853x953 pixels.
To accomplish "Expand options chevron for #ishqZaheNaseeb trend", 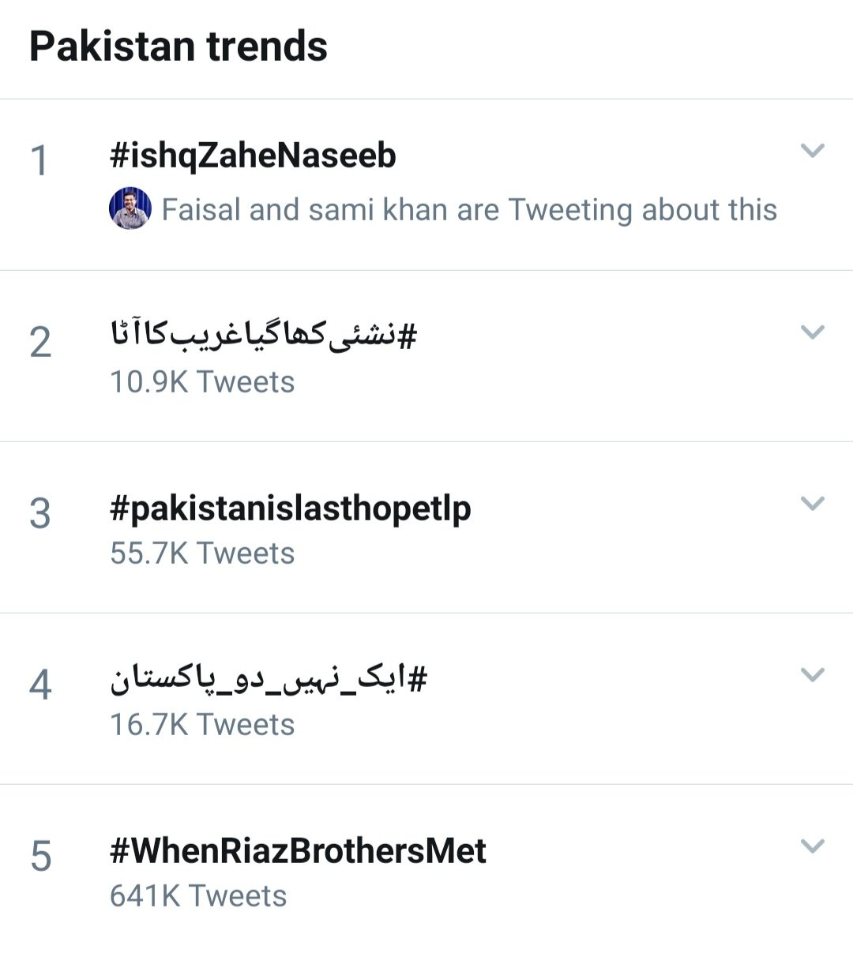I will (x=812, y=150).
